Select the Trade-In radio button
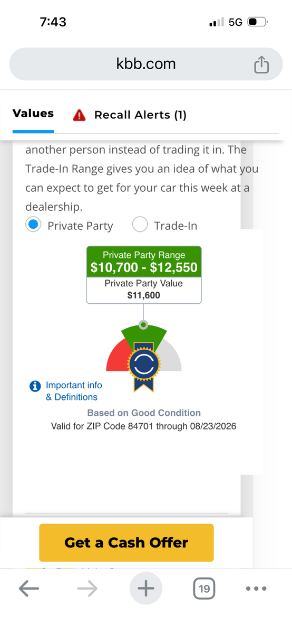The width and height of the screenshot is (292, 634). tap(140, 225)
